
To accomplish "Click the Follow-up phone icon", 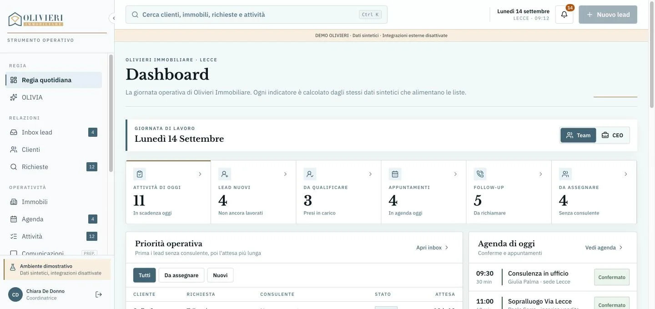I will tap(480, 174).
